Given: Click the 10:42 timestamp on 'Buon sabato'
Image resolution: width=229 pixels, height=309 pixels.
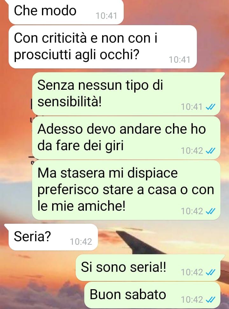Looking at the screenshot, I should point(192,300).
